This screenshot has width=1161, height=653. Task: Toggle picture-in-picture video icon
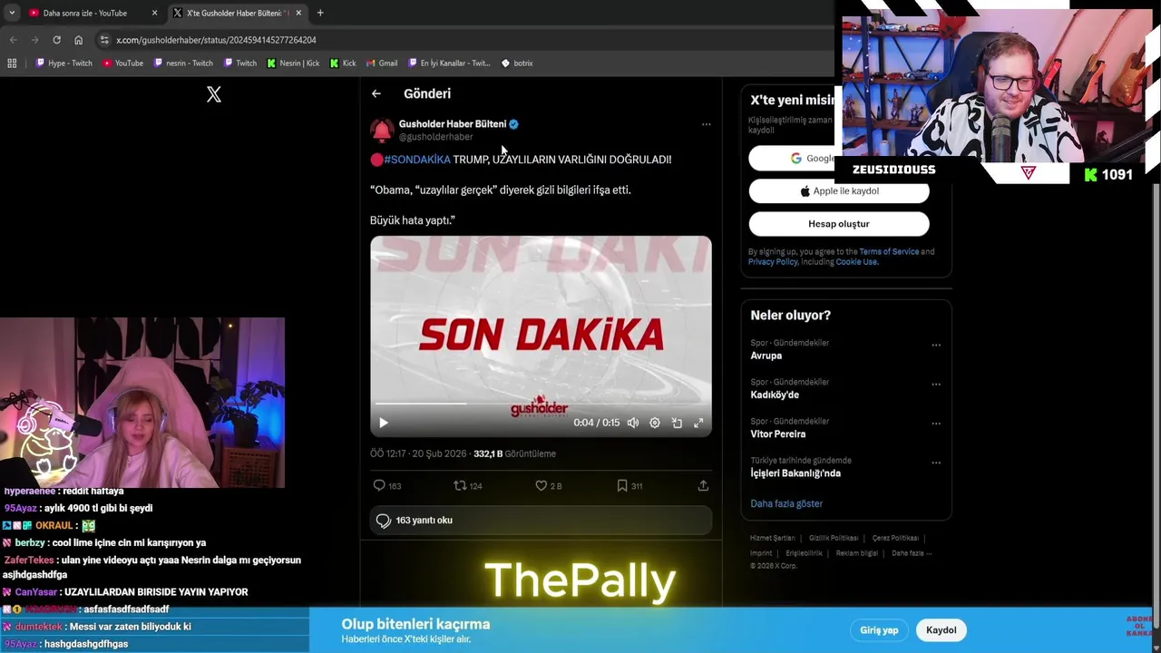[677, 423]
